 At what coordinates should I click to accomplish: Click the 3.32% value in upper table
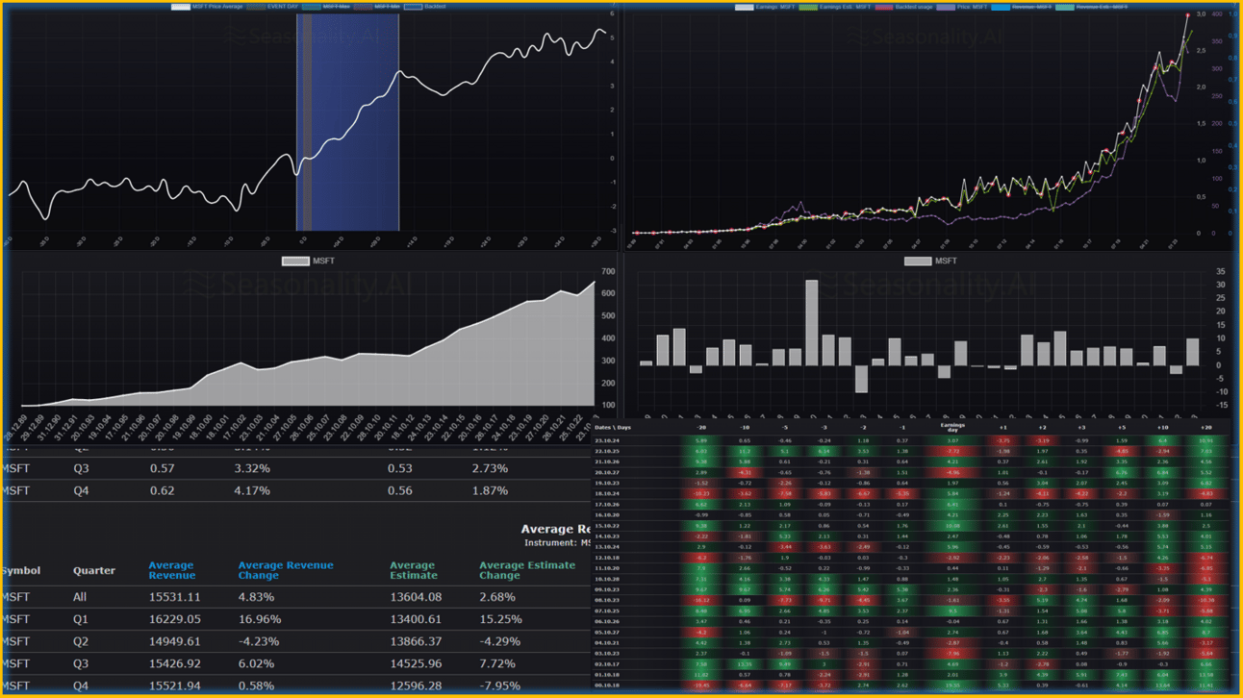(252, 468)
